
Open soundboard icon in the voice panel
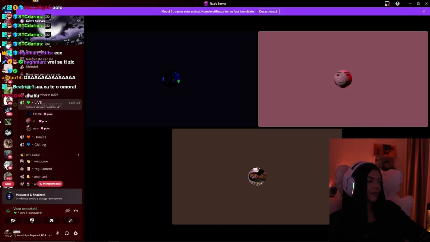coord(71,220)
